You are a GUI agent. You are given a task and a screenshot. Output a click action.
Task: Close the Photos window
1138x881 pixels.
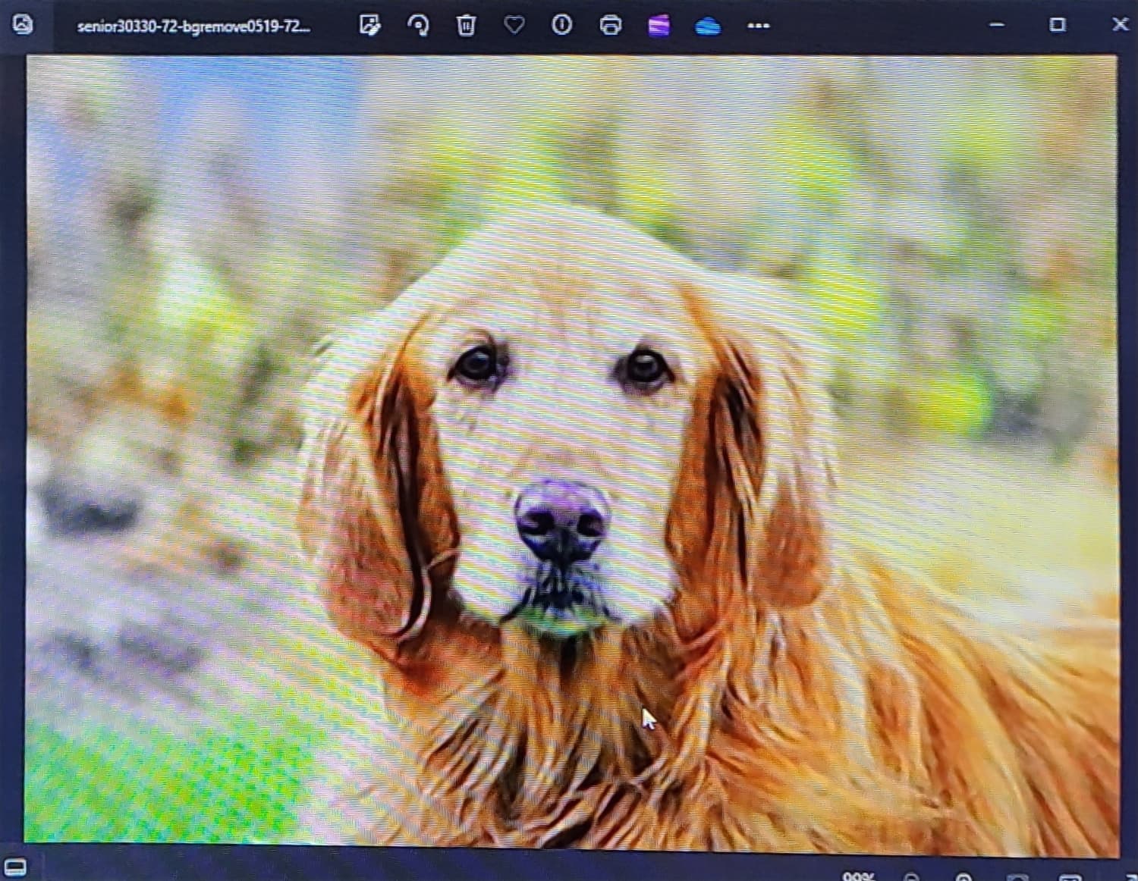[1120, 24]
